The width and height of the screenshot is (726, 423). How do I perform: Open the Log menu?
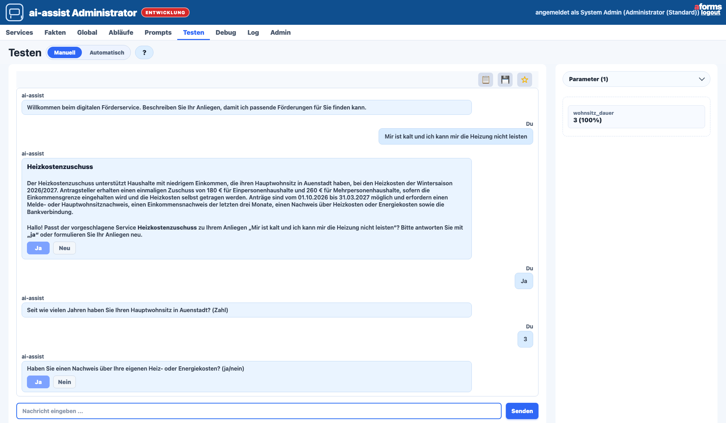[x=253, y=32]
